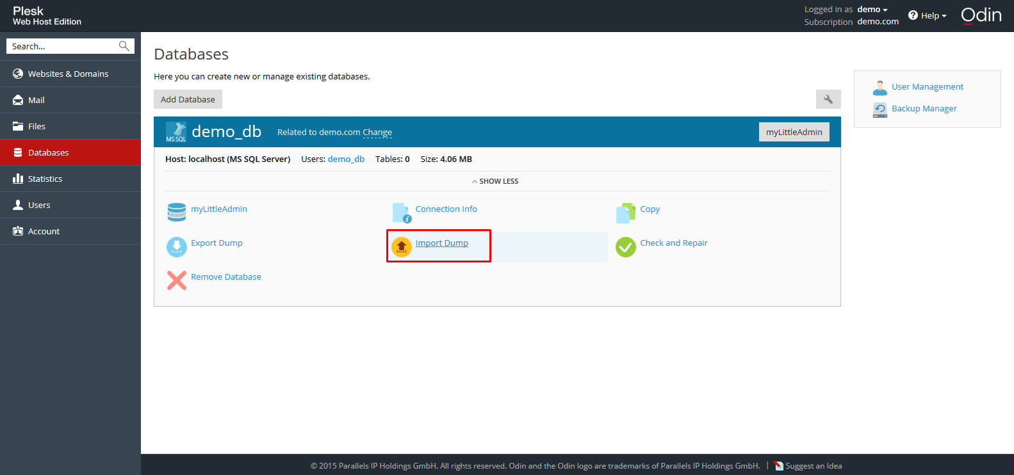1014x475 pixels.
Task: Click the Plesk Web Host Edition logo
Action: (x=47, y=16)
